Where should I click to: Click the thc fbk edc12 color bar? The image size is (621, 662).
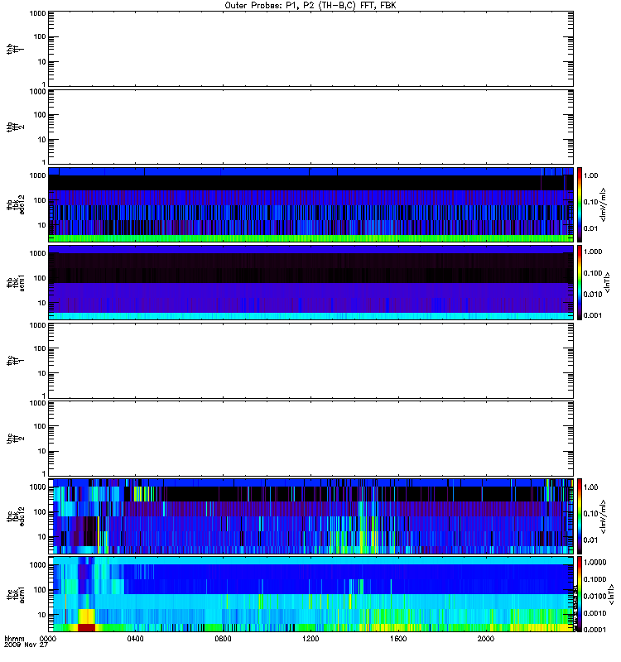(x=580, y=516)
